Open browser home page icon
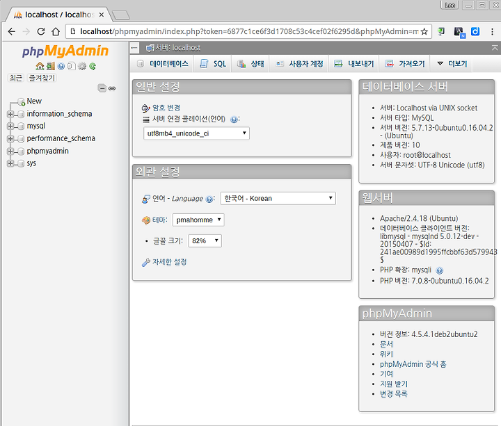Screen dimensions: 501x426 (x=56, y=31)
